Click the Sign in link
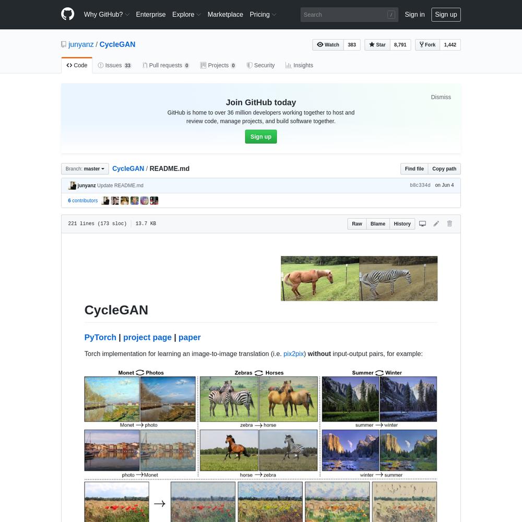This screenshot has width=522, height=522. [x=415, y=15]
